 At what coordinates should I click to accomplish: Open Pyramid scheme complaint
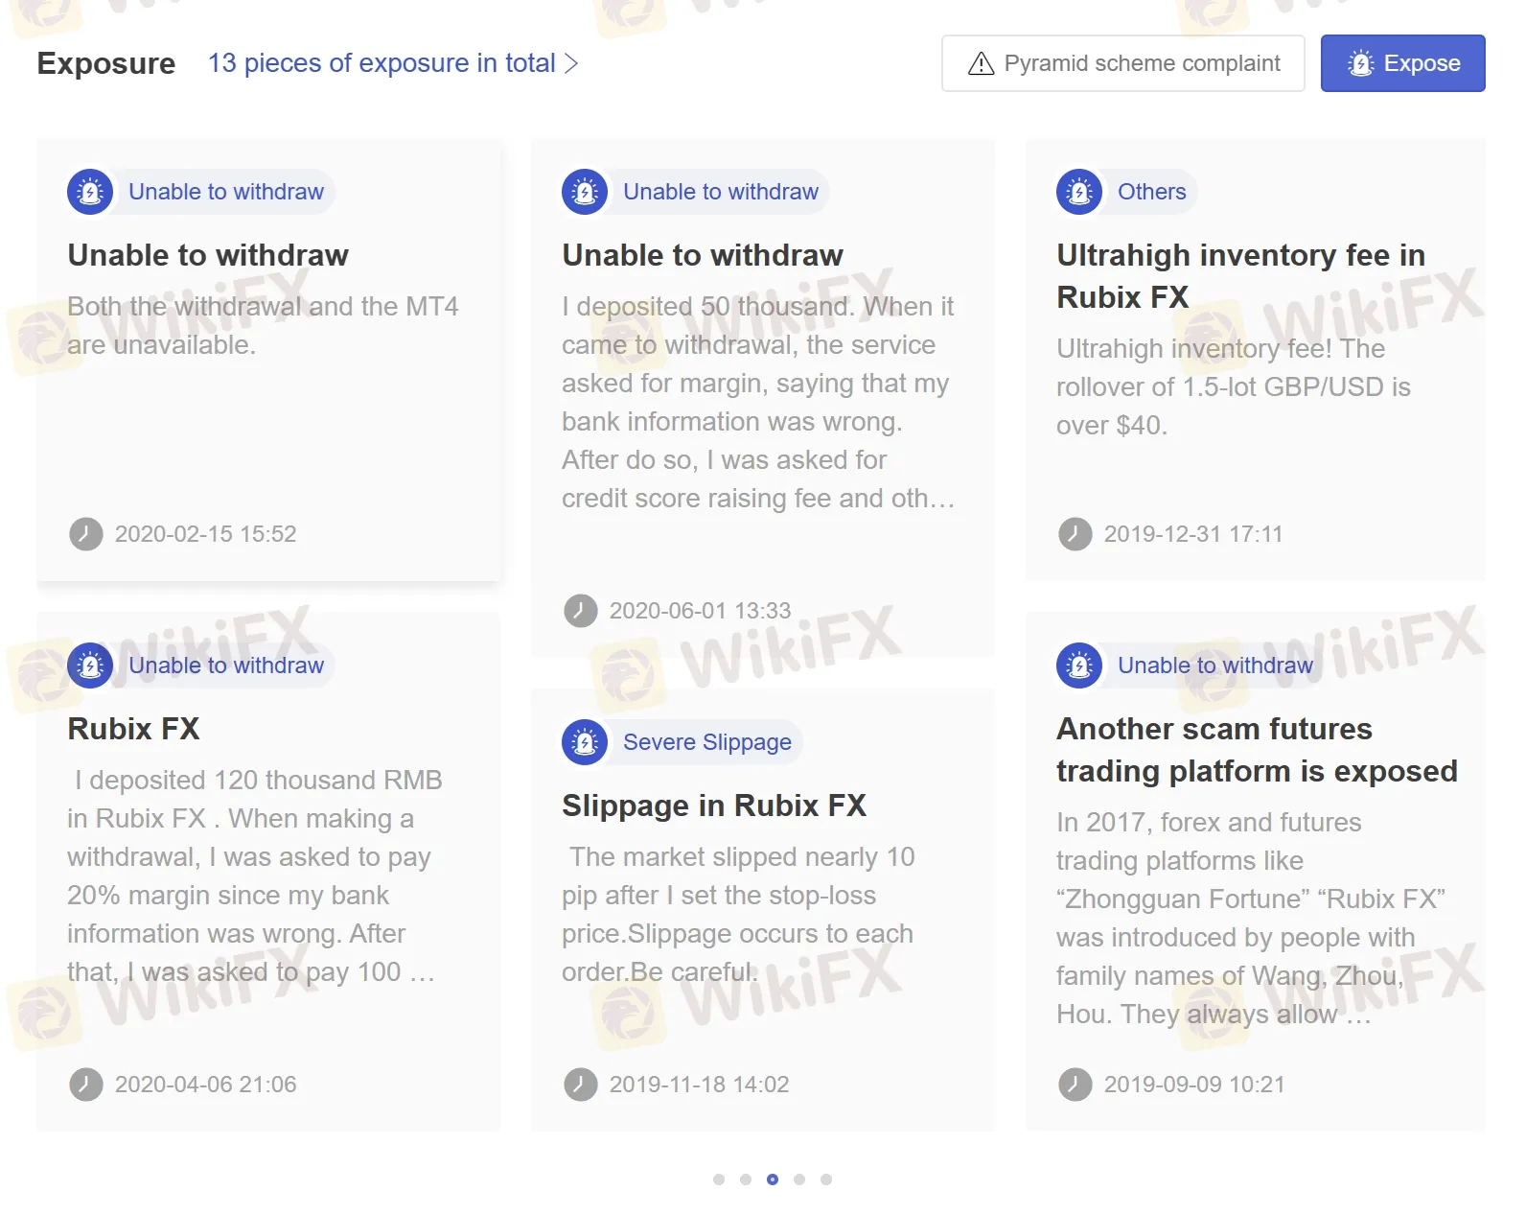pos(1122,63)
